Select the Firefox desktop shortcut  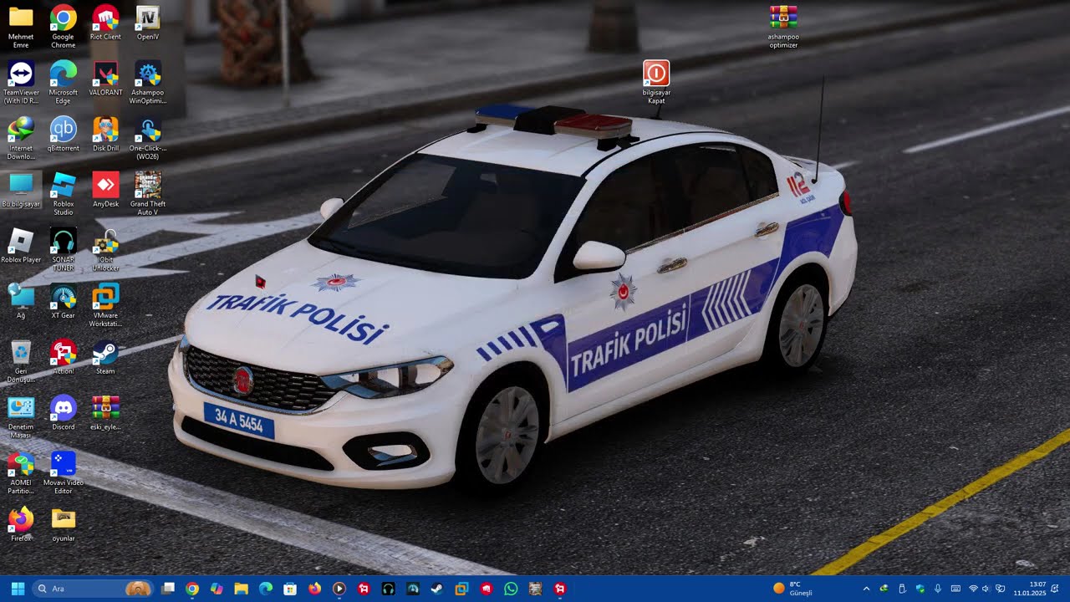pos(21,525)
